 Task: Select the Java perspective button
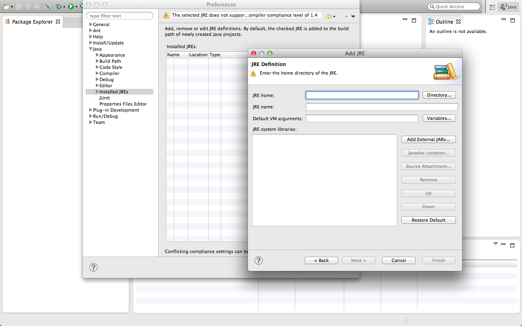[x=509, y=7]
